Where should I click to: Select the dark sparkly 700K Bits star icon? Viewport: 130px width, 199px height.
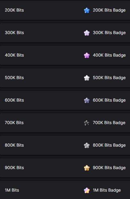coord(87,123)
